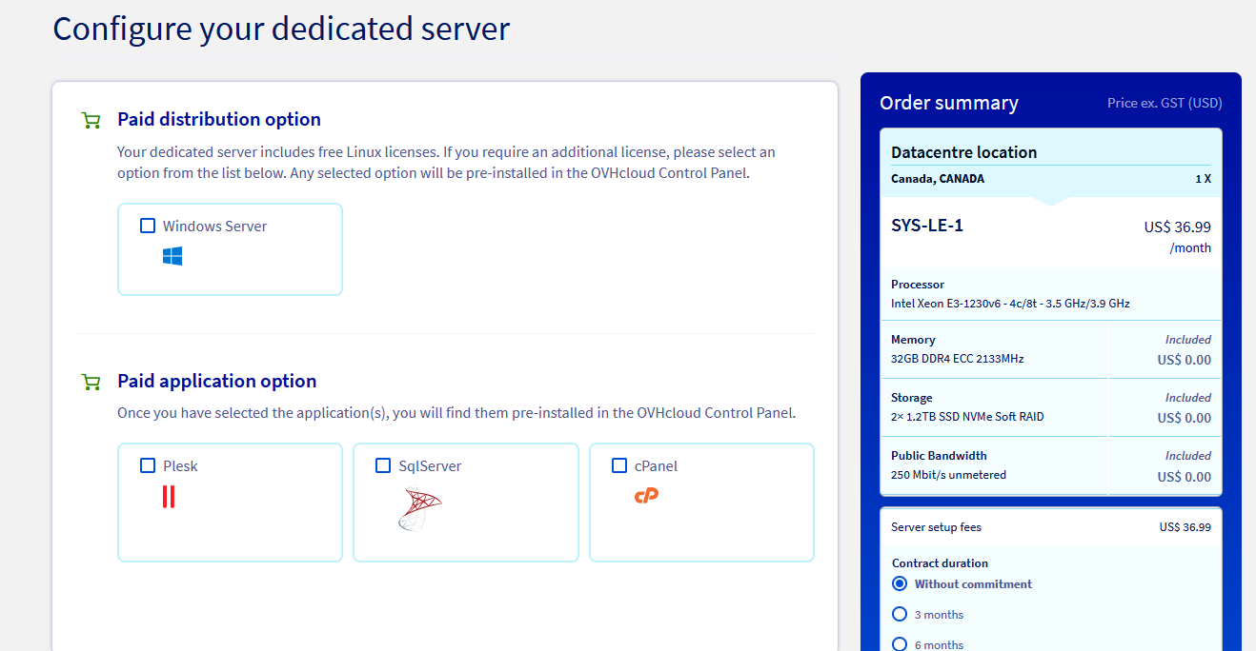Tick the Plesk checkbox
The image size is (1256, 651).
coord(148,465)
